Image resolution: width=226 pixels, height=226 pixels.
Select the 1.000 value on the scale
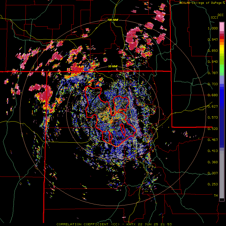(x=213, y=28)
